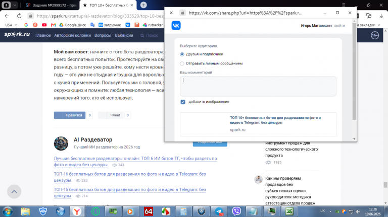Viewport: 388px width, 217px height.
Task: Select the Друзья и подписчики audience option
Action: coord(182,54)
